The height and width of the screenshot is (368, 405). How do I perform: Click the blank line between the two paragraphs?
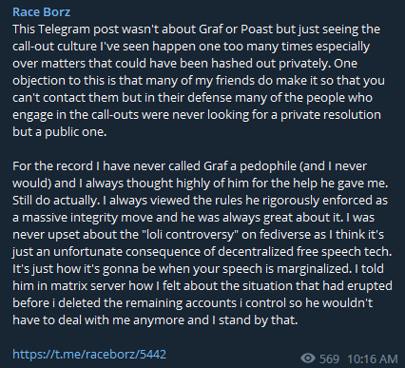[202, 149]
